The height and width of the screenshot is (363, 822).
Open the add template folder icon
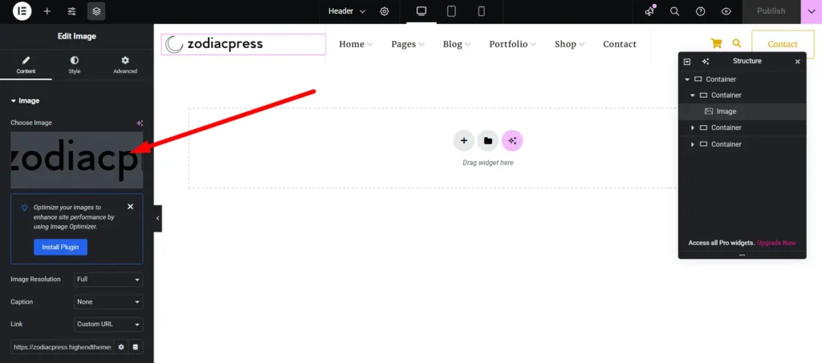487,141
